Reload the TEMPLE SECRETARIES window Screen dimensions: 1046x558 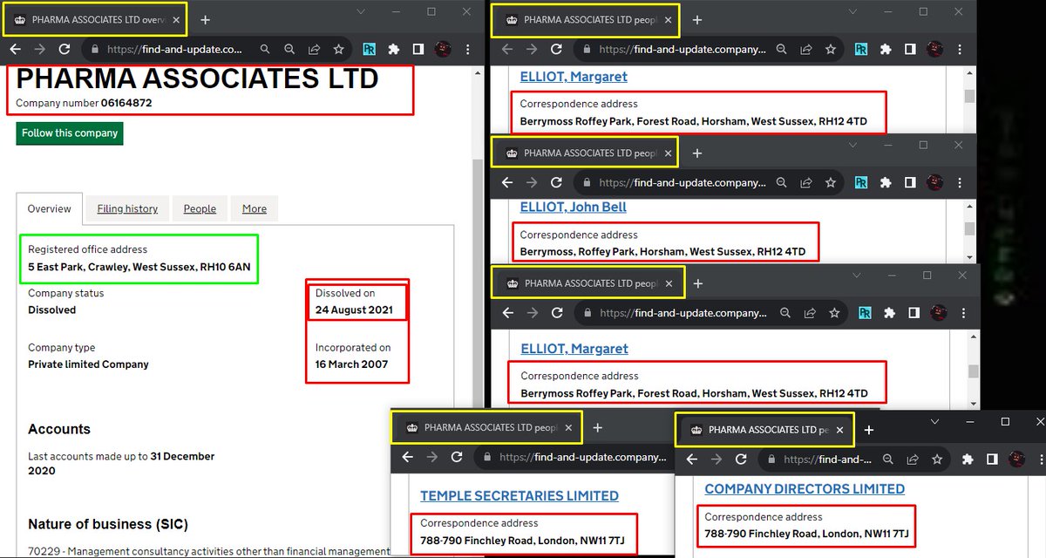tap(457, 457)
